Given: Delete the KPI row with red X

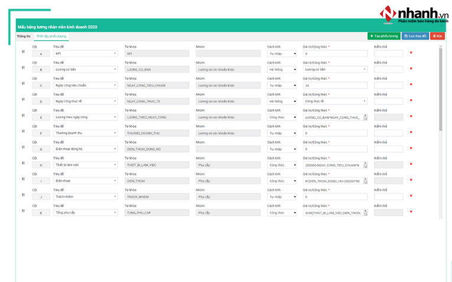Looking at the screenshot, I should tap(411, 53).
